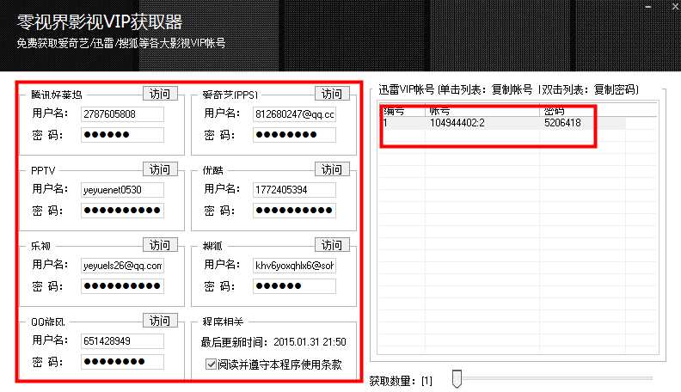Click 访问 button for 优酷
The width and height of the screenshot is (681, 392).
pyautogui.click(x=332, y=169)
